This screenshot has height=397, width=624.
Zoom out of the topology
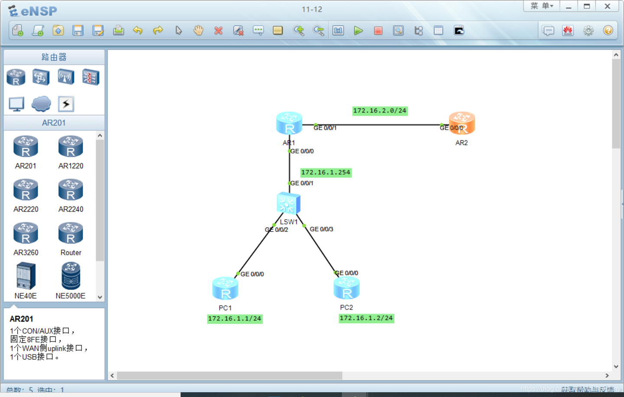318,30
